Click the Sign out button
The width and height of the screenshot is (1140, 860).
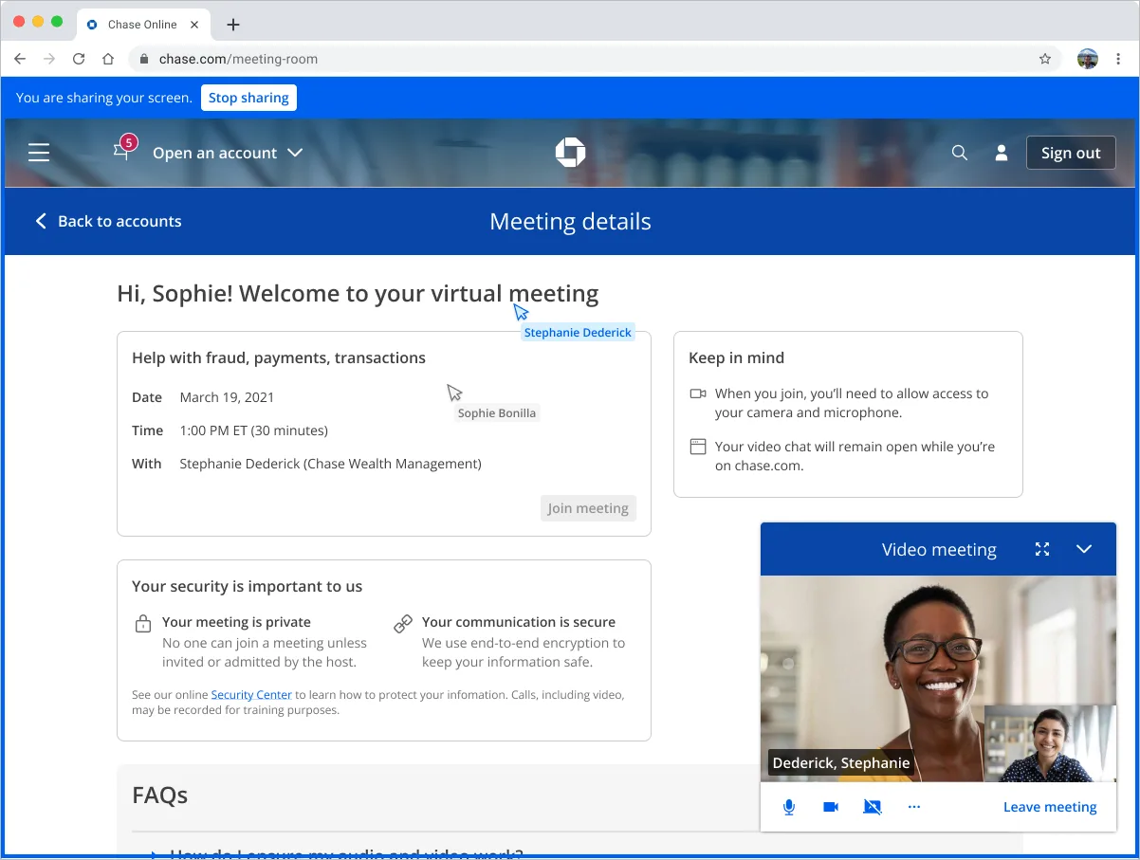tap(1071, 153)
